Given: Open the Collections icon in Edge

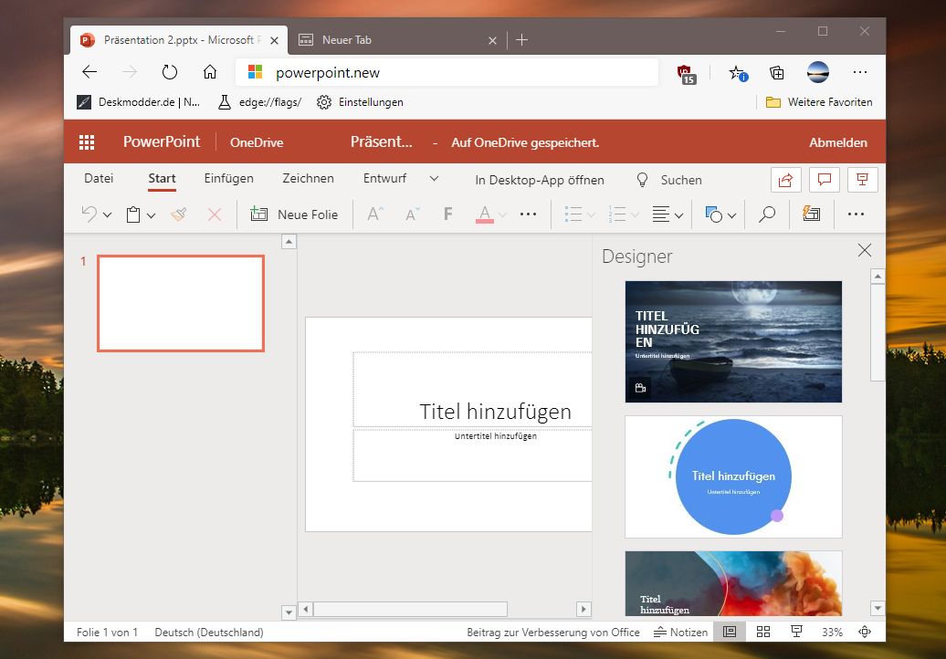Looking at the screenshot, I should tap(777, 73).
